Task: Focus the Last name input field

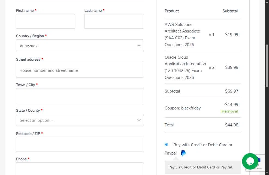Action: click(x=114, y=21)
